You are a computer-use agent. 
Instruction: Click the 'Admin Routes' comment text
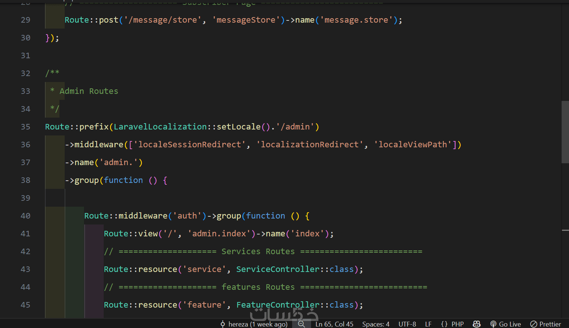tap(89, 91)
